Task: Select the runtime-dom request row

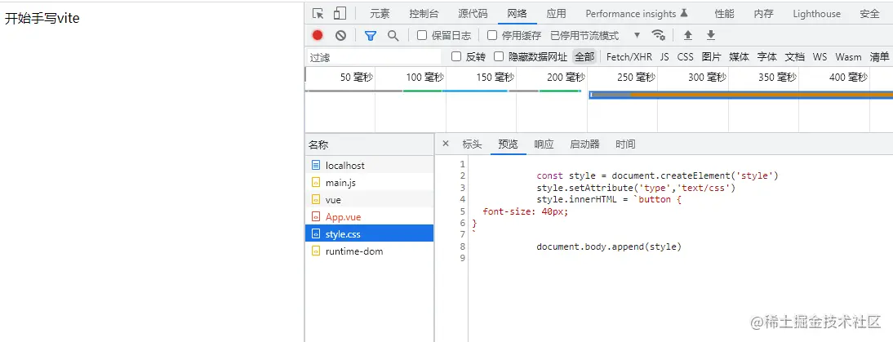Action: point(369,251)
